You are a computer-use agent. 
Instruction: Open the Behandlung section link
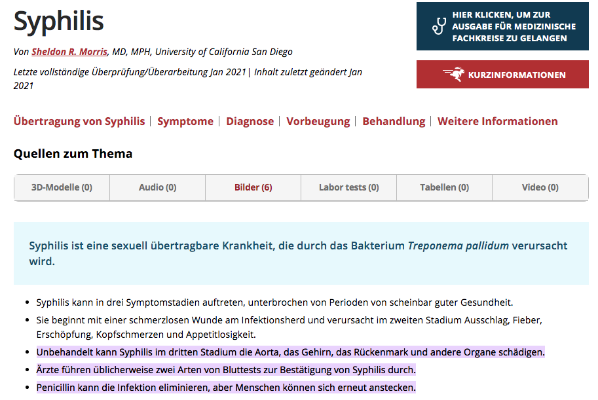tap(394, 121)
